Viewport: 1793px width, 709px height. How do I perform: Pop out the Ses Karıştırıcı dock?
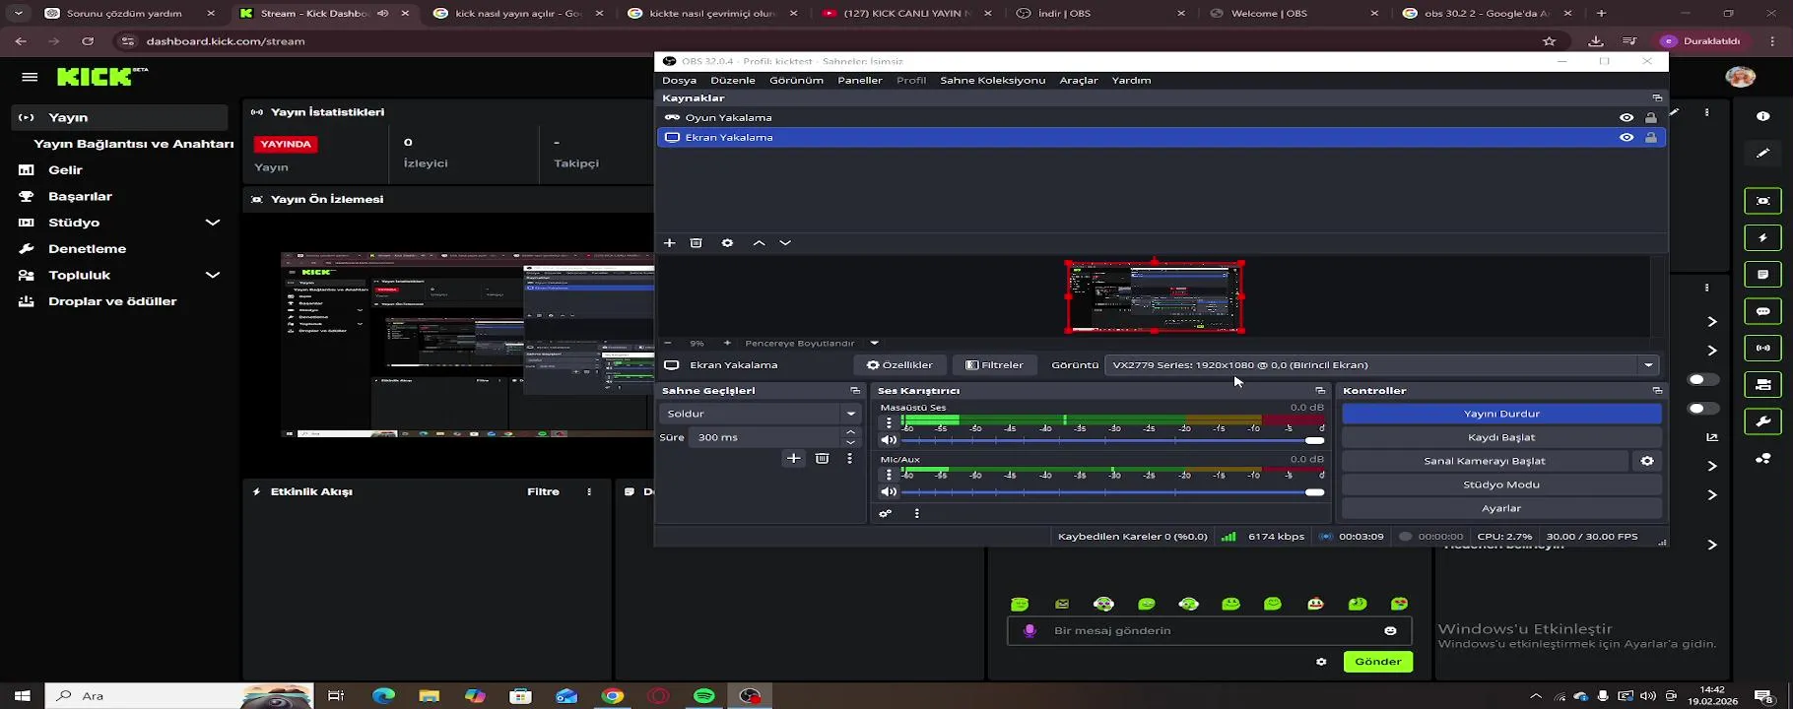click(x=1320, y=391)
